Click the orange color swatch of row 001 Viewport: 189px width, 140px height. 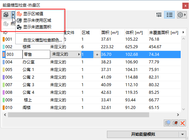pos(4,39)
